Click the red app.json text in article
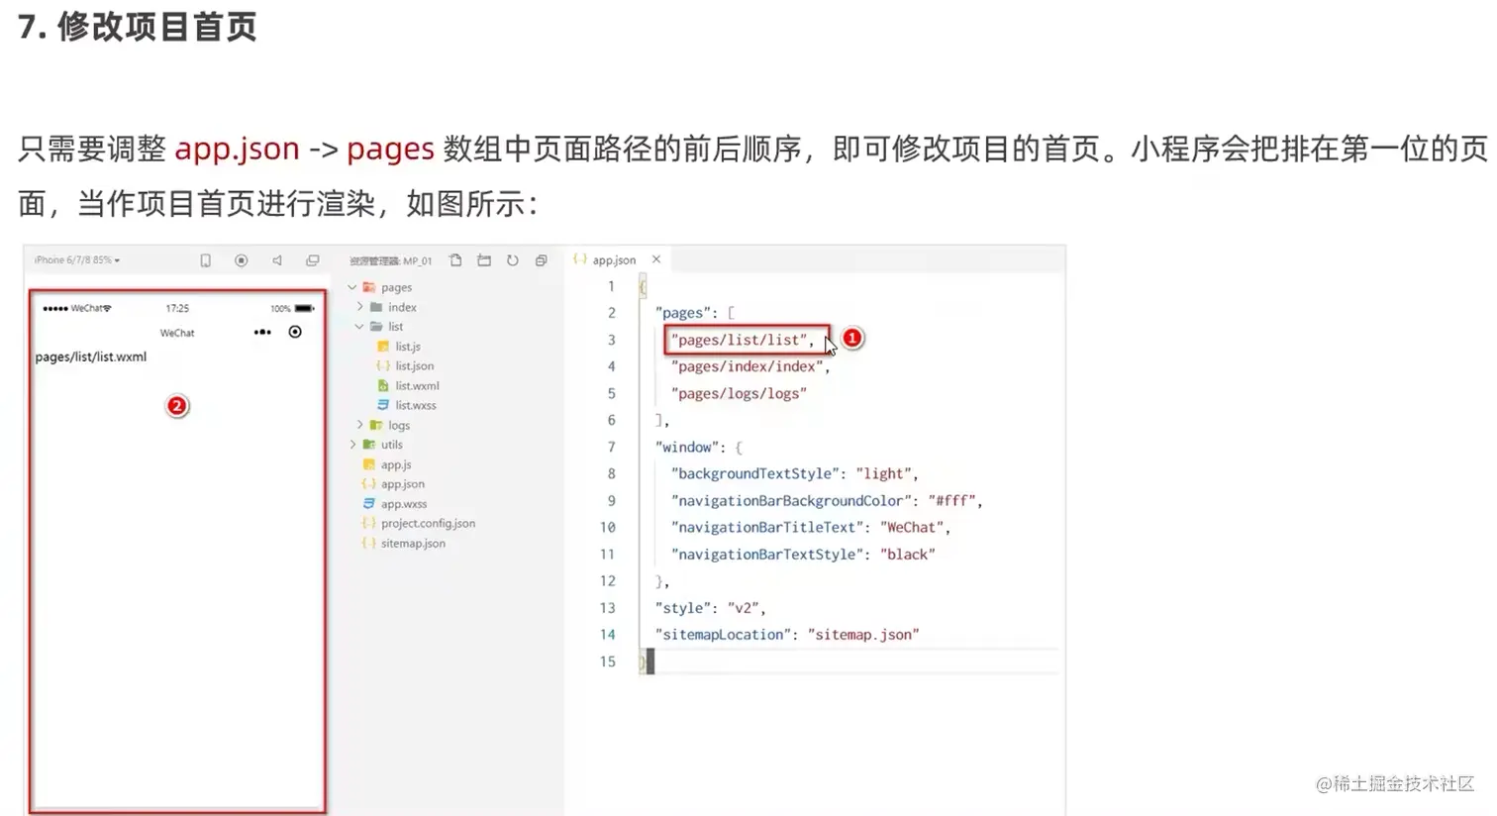 point(237,149)
